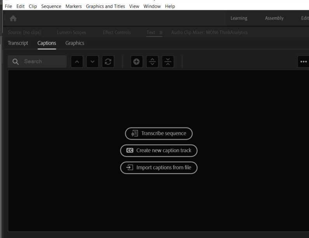Switch to the Transcript tab
Viewport: 309px width, 238px height.
(18, 43)
